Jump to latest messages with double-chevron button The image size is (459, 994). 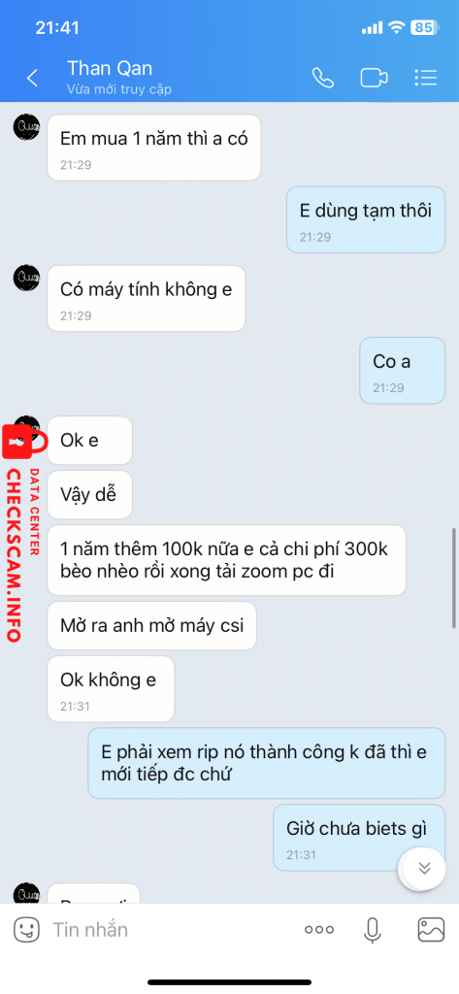pyautogui.click(x=424, y=869)
